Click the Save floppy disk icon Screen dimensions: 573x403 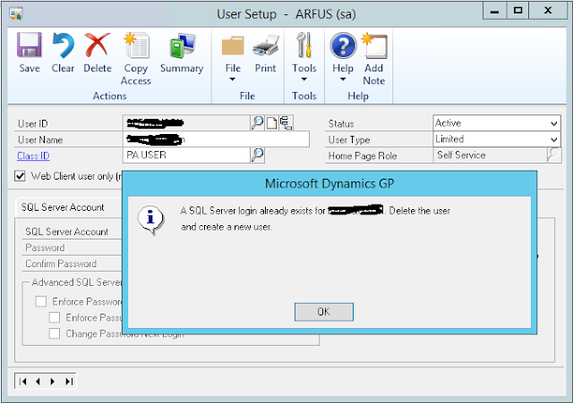[x=30, y=46]
